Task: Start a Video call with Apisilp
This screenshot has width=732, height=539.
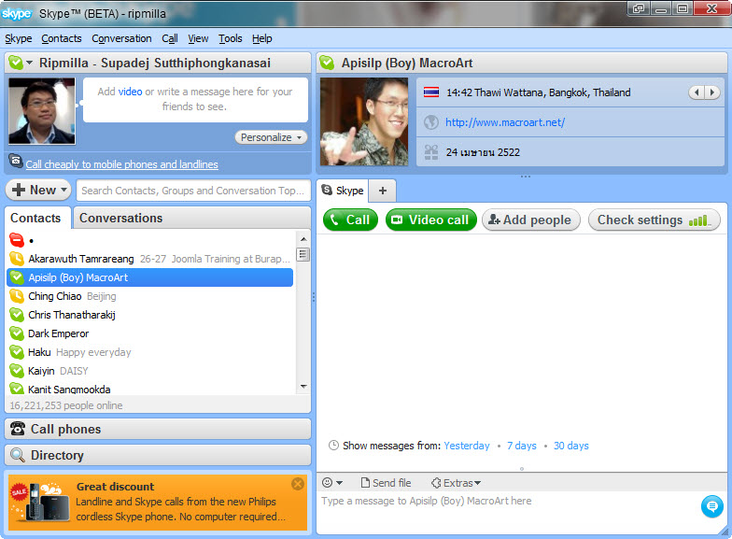Action: 430,220
